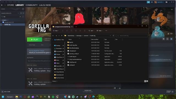This screenshot has height=99, width=176.
Task: Open See more options in Explorer toolbar
Action: [x=106, y=31]
